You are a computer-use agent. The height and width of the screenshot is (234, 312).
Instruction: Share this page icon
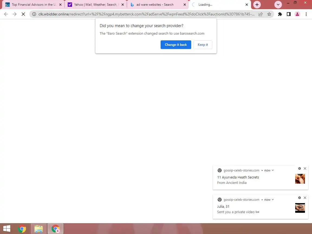[x=261, y=14]
